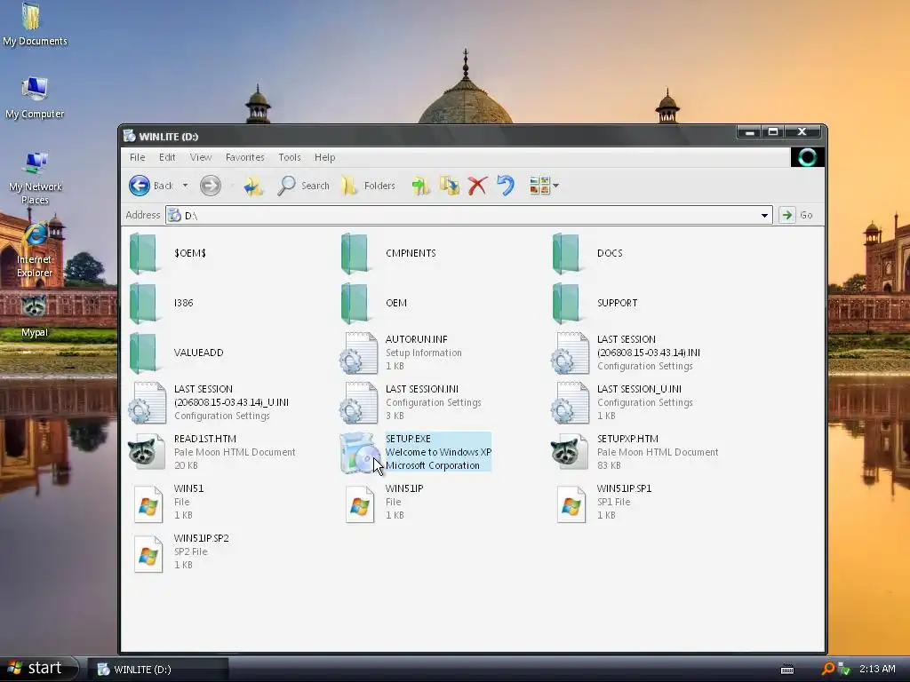The width and height of the screenshot is (910, 682).
Task: Select the OEM folder
Action: coord(374,303)
